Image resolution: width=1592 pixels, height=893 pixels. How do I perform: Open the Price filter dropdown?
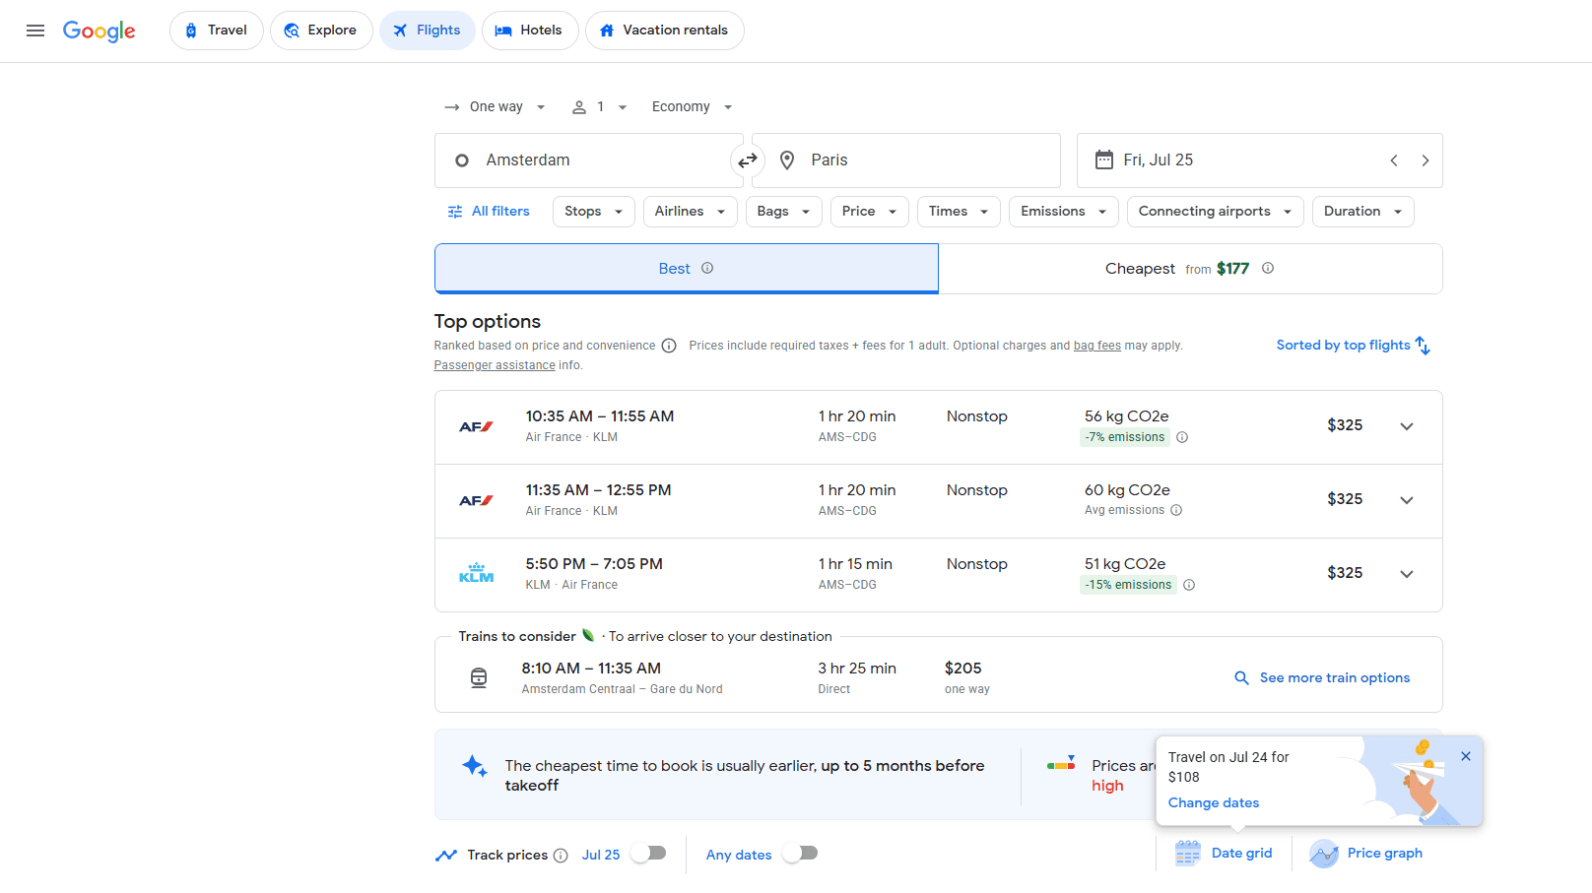click(x=869, y=212)
